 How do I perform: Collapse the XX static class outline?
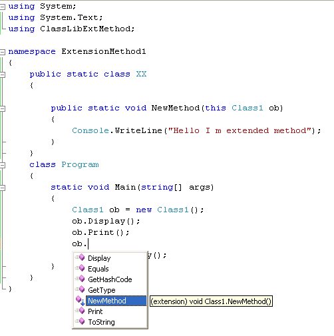pos(3,75)
